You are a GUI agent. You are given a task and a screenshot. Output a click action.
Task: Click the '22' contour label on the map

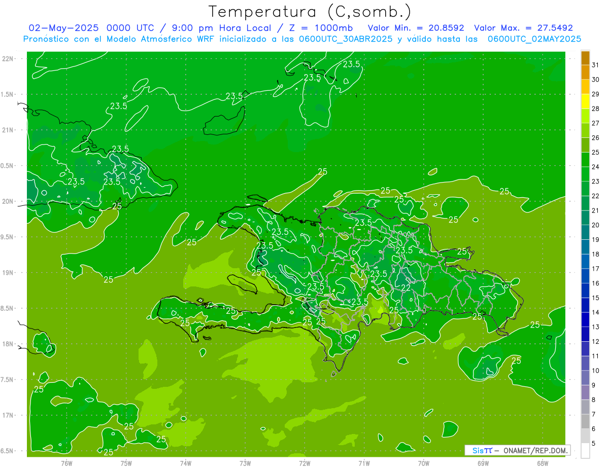coord(406,287)
